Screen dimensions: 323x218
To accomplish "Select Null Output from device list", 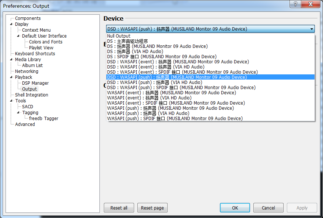I will pyautogui.click(x=119, y=36).
